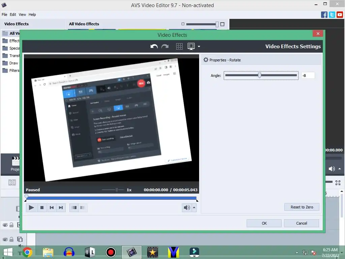Mute the preview volume speaker
Image resolution: width=345 pixels, height=259 pixels.
187,207
